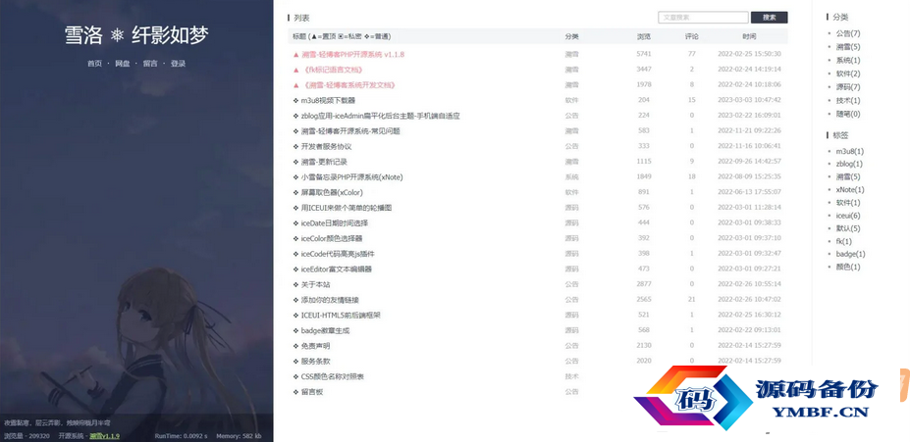Open post 小雪备忘录PHP开源系统(xNote)

point(351,177)
